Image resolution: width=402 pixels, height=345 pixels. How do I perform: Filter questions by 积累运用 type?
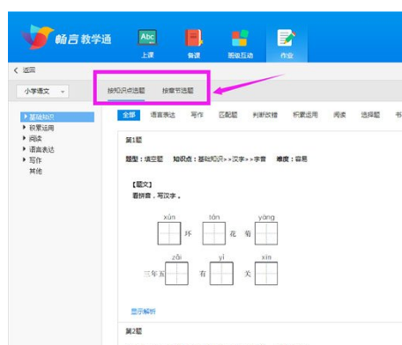tap(305, 115)
